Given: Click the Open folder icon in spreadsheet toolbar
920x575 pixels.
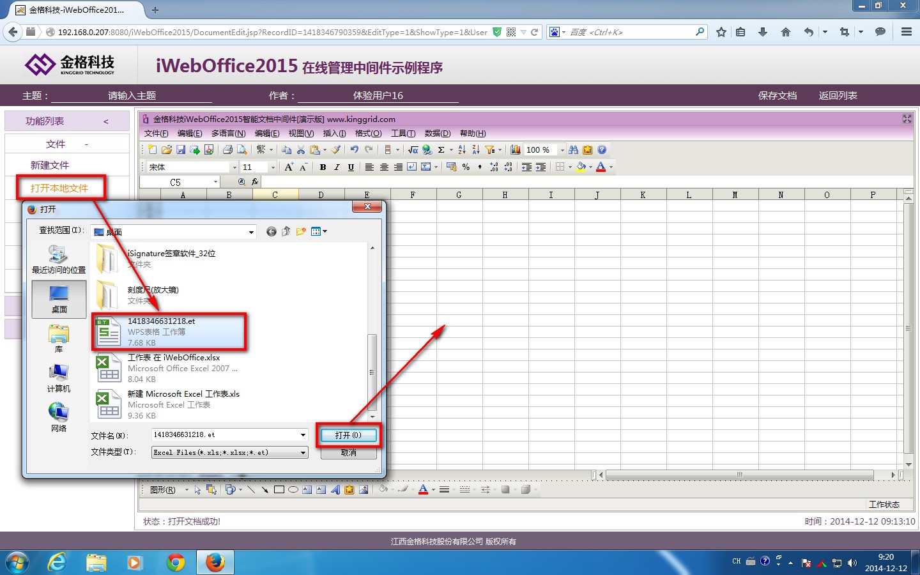Looking at the screenshot, I should click(x=166, y=149).
